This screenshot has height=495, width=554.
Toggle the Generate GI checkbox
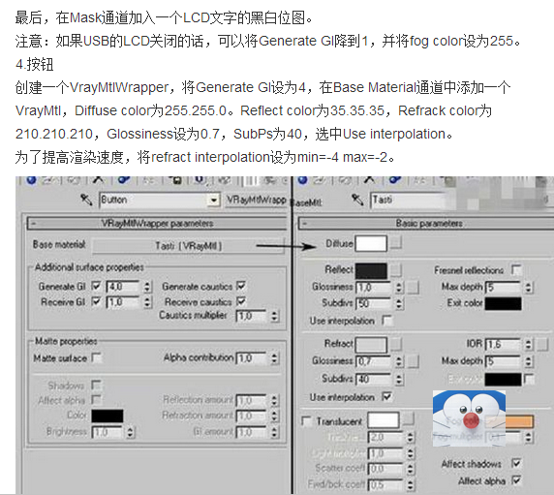(x=96, y=286)
